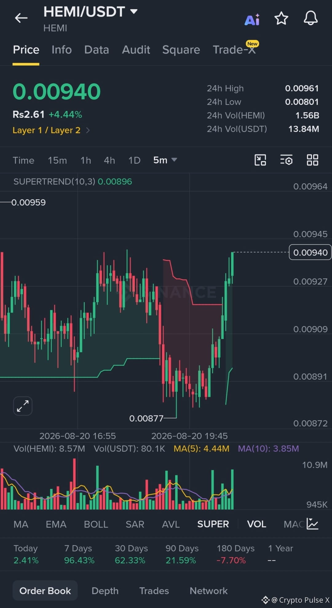Image resolution: width=332 pixels, height=608 pixels.
Task: Toggle the VOL sub-indicator
Action: pyautogui.click(x=257, y=524)
